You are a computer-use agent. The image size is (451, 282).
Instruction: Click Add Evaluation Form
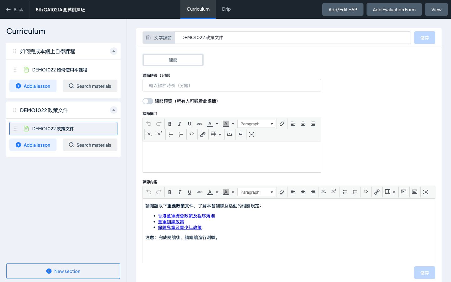[394, 9]
